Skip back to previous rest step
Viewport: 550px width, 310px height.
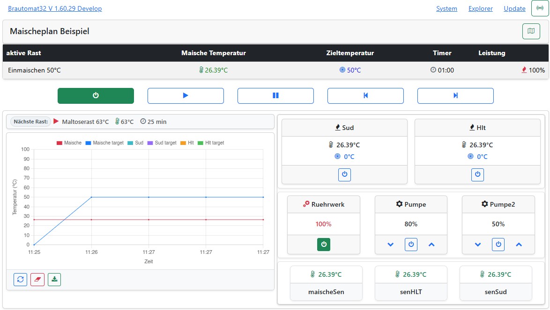[365, 95]
